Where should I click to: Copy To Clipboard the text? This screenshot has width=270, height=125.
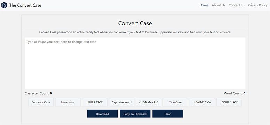(135, 114)
